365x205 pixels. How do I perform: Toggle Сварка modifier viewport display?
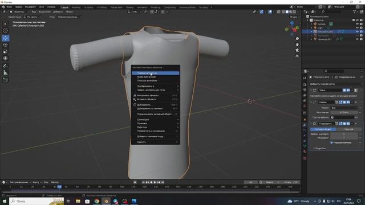(x=344, y=102)
